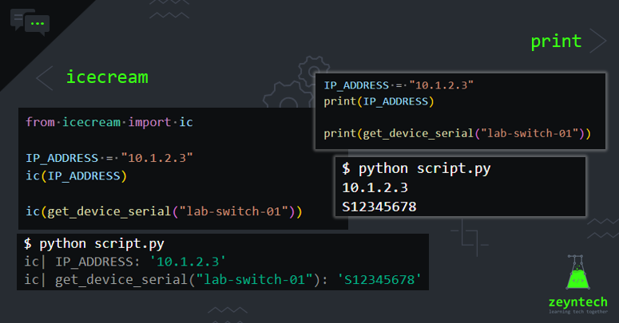619x323 pixels.
Task: Click the chat bubble icon with green dots
Action: click(x=30, y=22)
